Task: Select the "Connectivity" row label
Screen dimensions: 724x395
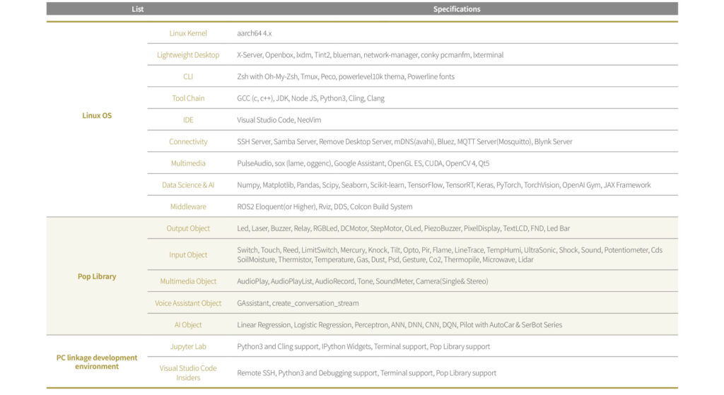Action: pyautogui.click(x=188, y=142)
